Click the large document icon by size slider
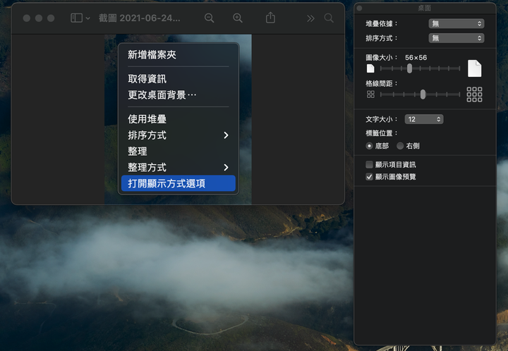 pyautogui.click(x=474, y=68)
